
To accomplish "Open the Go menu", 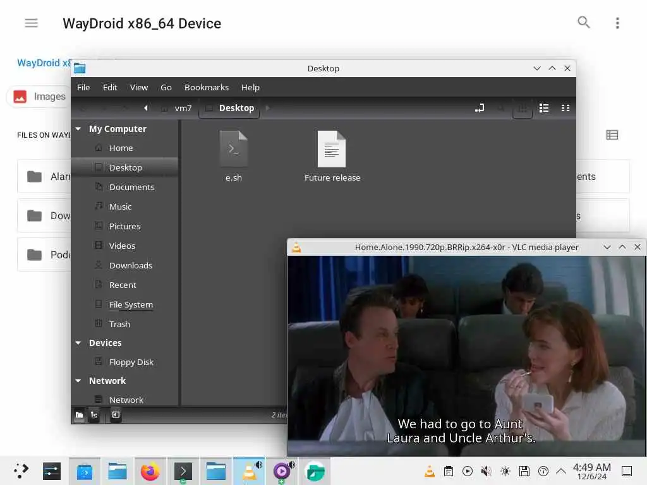I will point(166,87).
